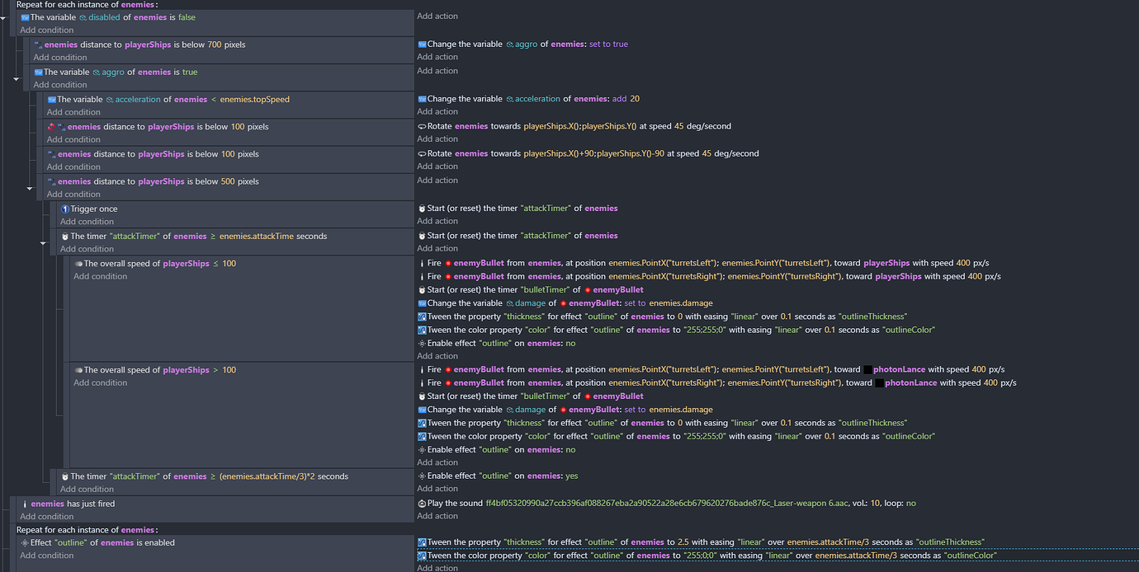The width and height of the screenshot is (1139, 572).
Task: Add action below Play the sound action
Action: click(437, 516)
